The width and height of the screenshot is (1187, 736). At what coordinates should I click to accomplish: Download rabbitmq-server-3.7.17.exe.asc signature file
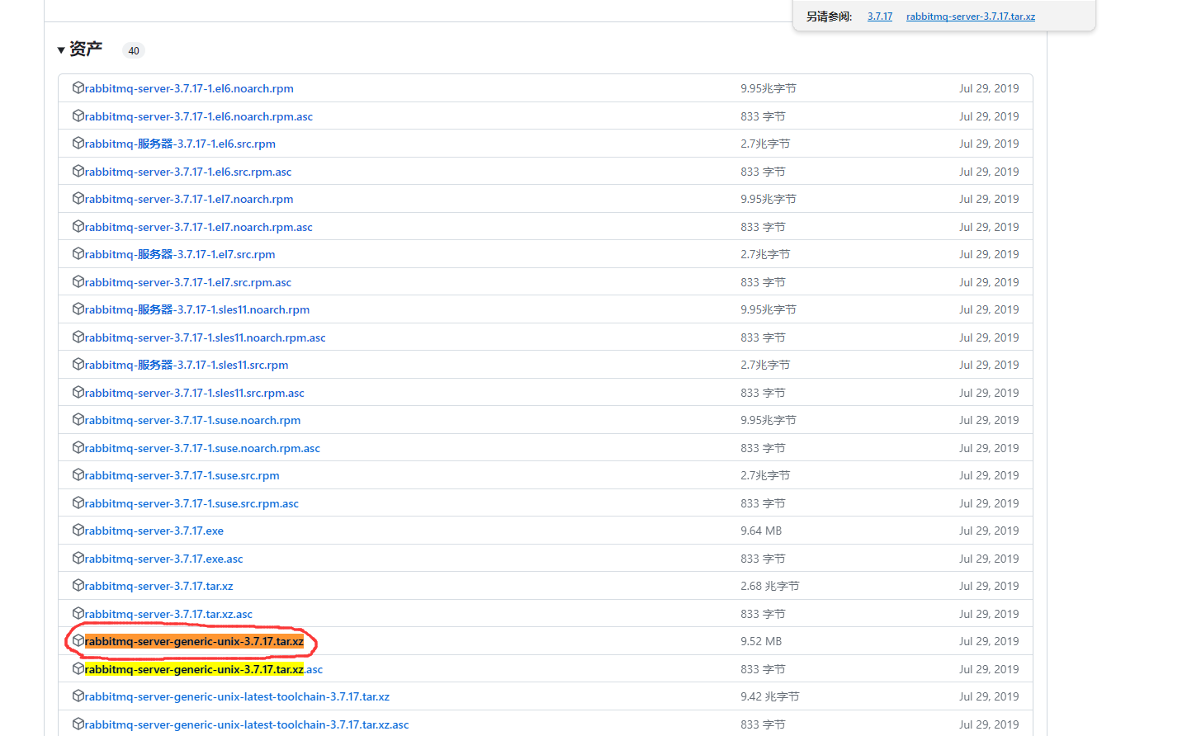click(163, 559)
